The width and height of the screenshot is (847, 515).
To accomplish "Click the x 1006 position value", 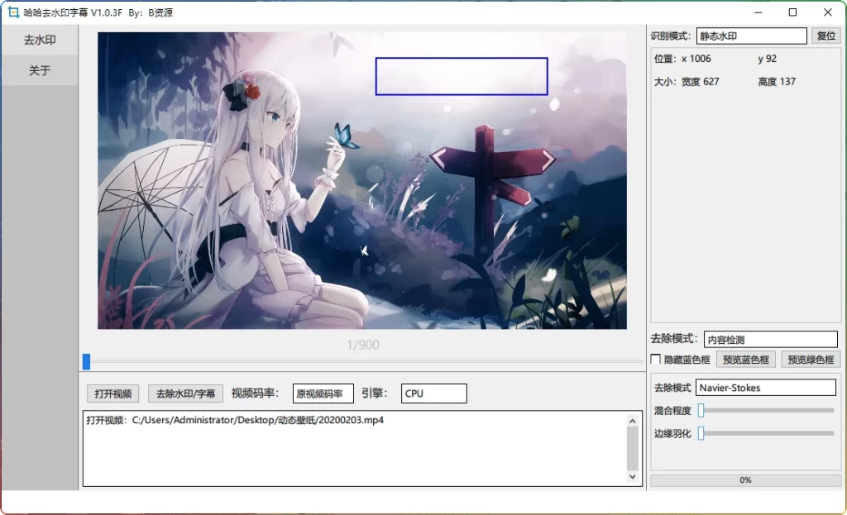I will point(696,59).
